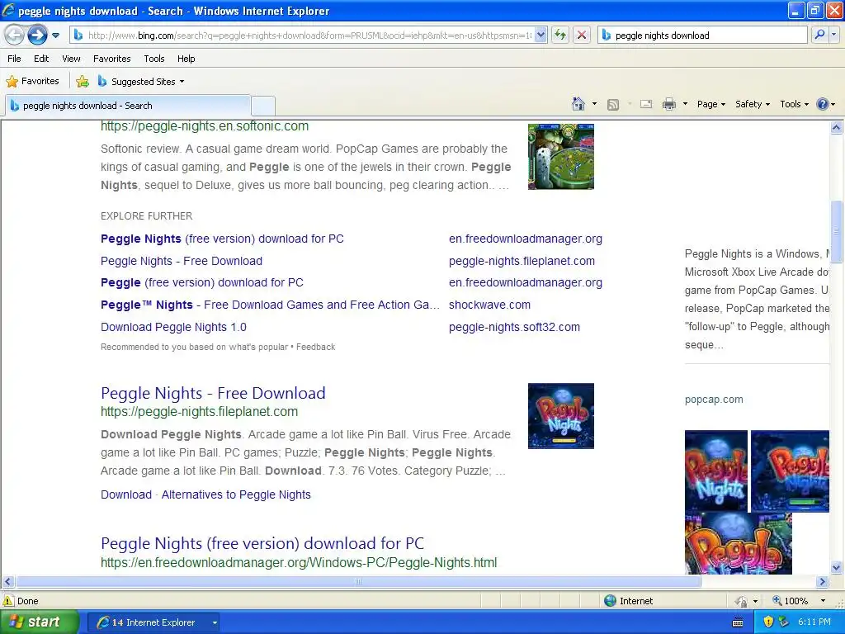Open Peggle Nights (free version) result title

[262, 543]
